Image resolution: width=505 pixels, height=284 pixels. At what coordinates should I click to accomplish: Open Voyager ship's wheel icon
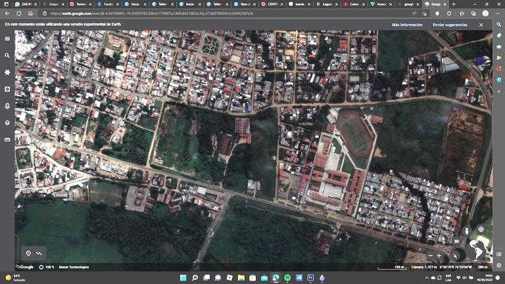pyautogui.click(x=7, y=72)
